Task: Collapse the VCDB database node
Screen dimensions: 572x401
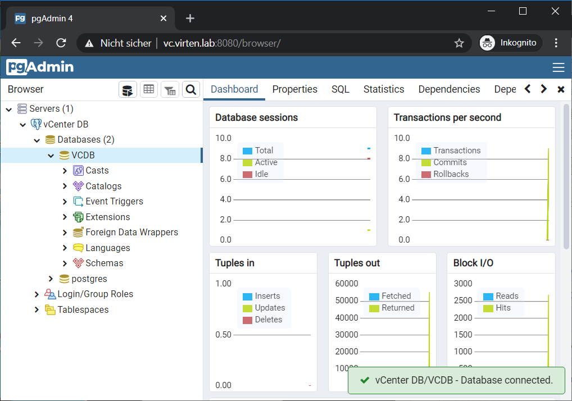Action: pos(51,156)
